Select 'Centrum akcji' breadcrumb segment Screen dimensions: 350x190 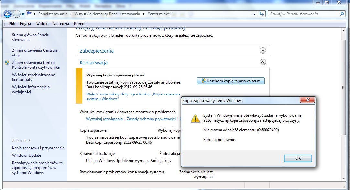coord(159,14)
